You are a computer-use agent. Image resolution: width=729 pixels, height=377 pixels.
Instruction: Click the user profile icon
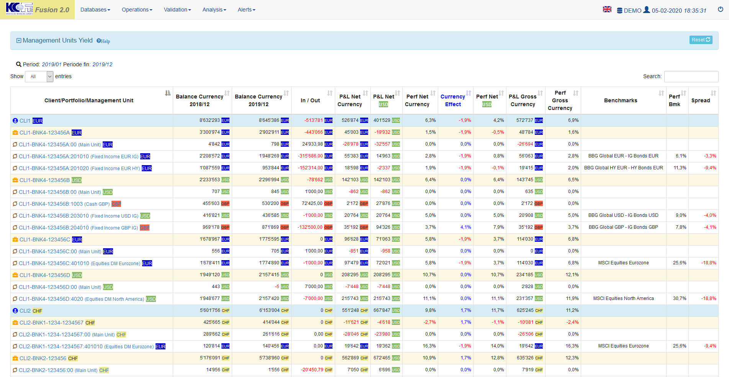(x=647, y=10)
